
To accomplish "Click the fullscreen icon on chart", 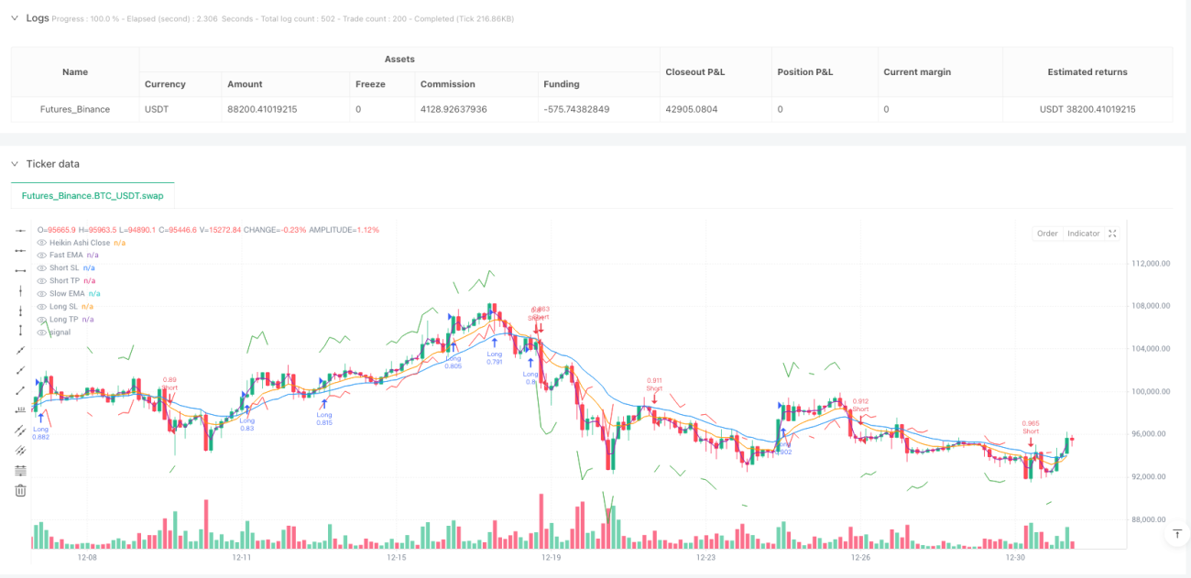I will click(x=1112, y=234).
